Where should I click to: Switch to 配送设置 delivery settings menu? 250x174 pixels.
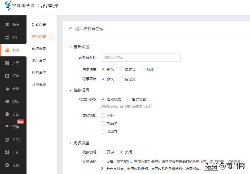pyautogui.click(x=39, y=48)
